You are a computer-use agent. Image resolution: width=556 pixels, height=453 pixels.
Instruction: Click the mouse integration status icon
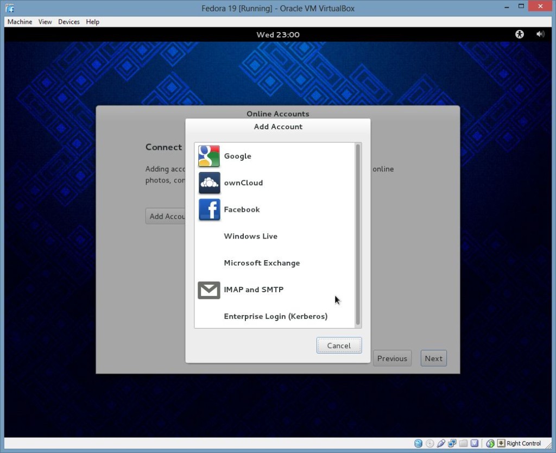[490, 443]
